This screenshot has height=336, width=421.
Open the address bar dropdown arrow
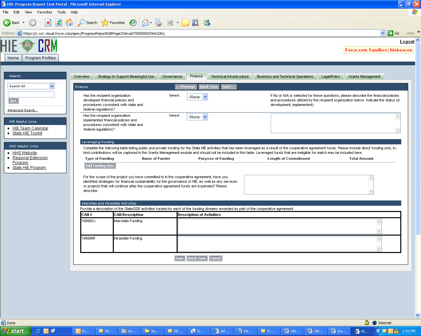point(383,33)
